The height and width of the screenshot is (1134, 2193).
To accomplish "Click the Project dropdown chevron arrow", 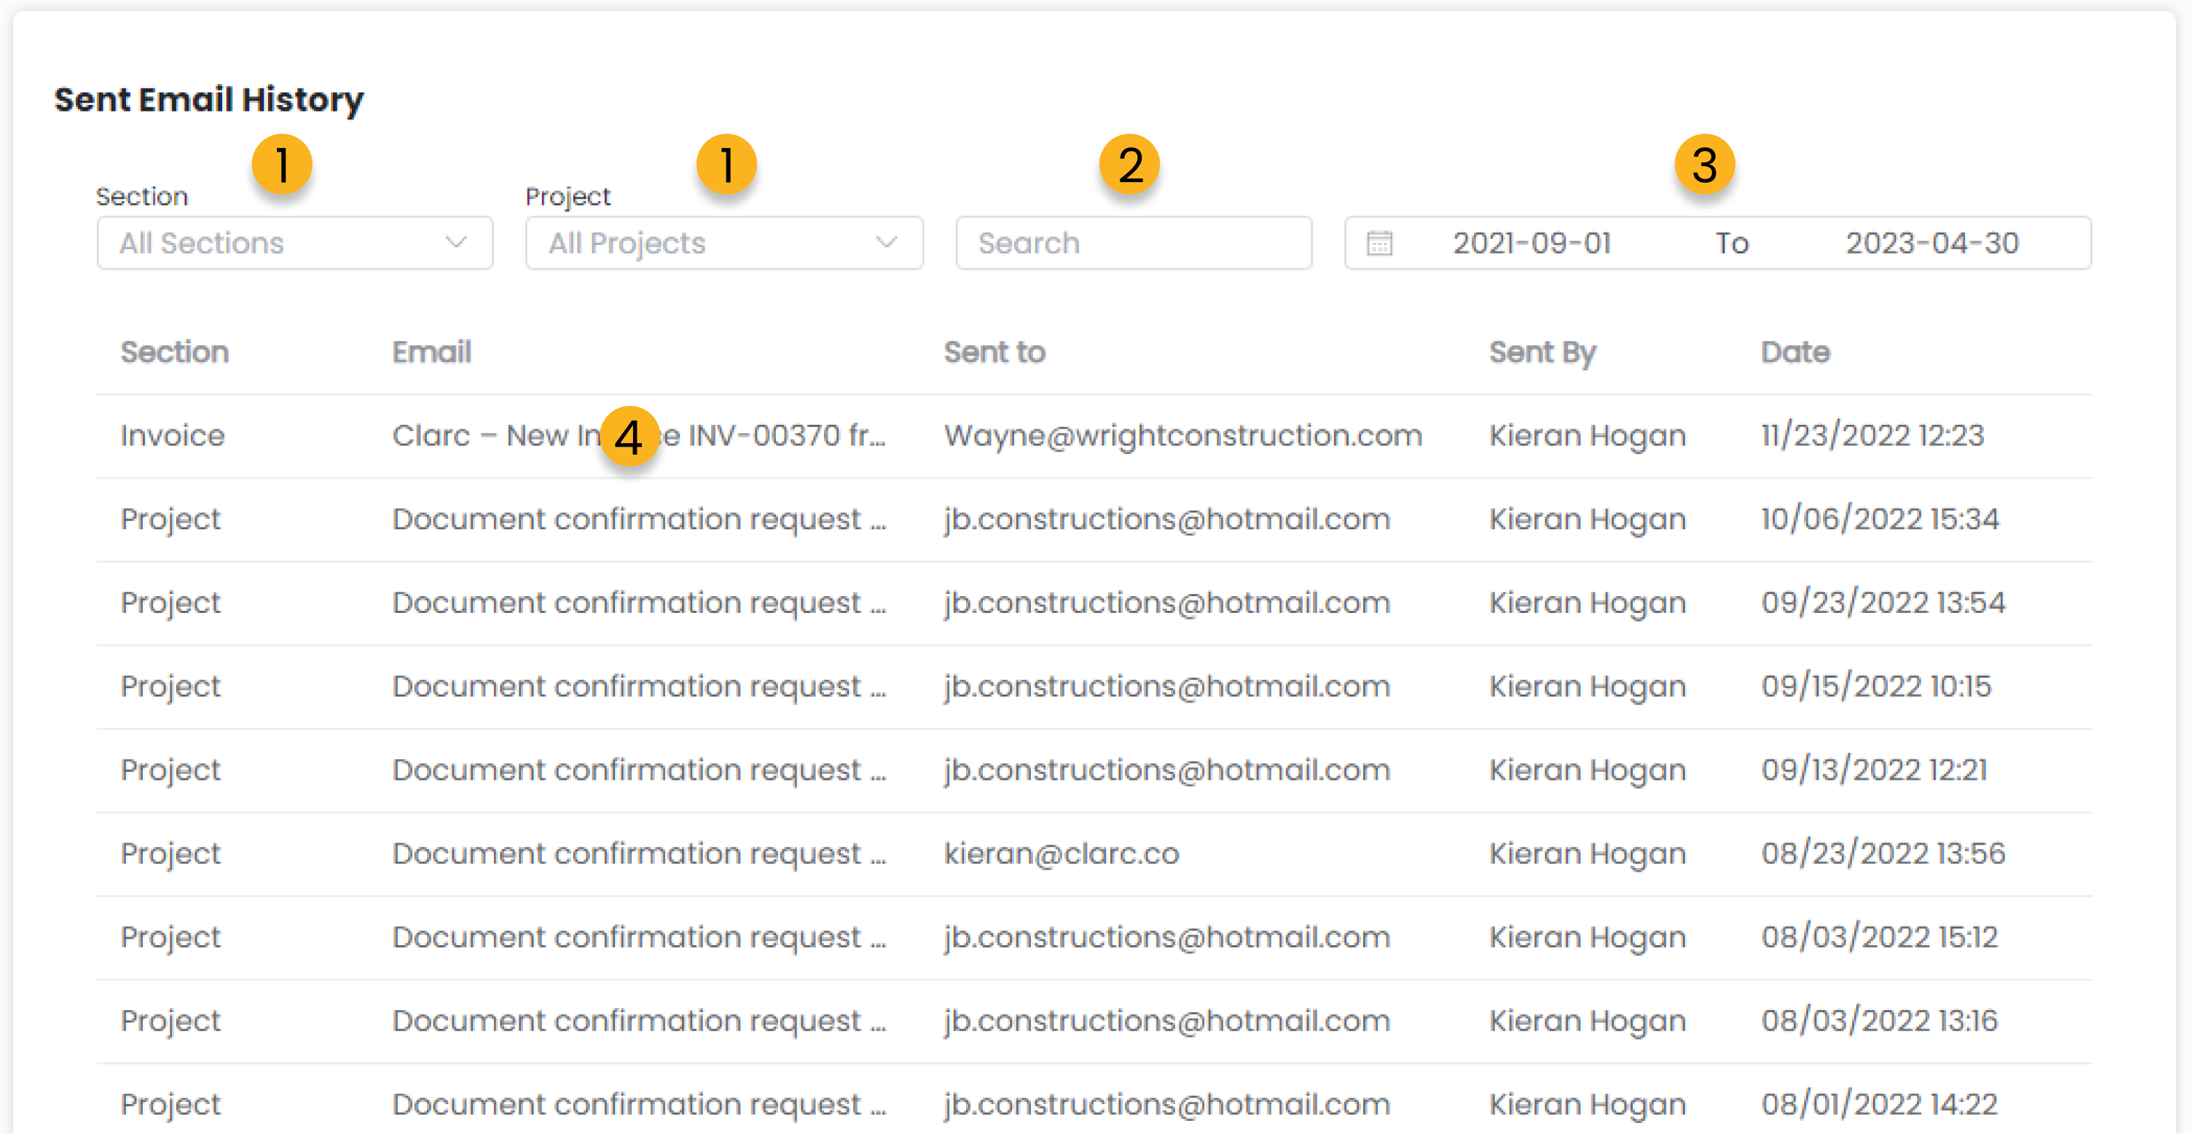I will click(886, 243).
